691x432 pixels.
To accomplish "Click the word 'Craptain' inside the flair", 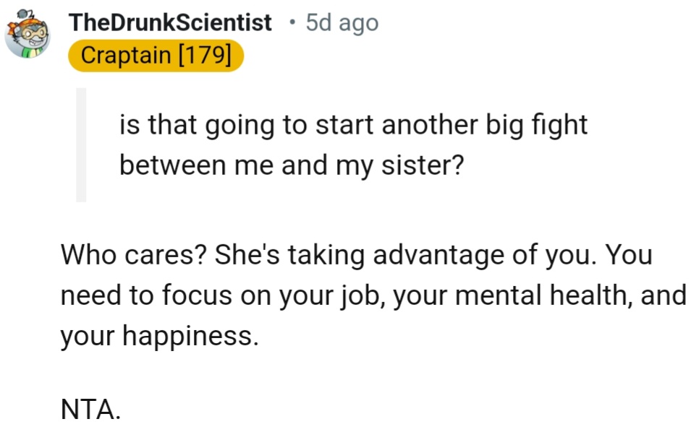I will tap(123, 56).
